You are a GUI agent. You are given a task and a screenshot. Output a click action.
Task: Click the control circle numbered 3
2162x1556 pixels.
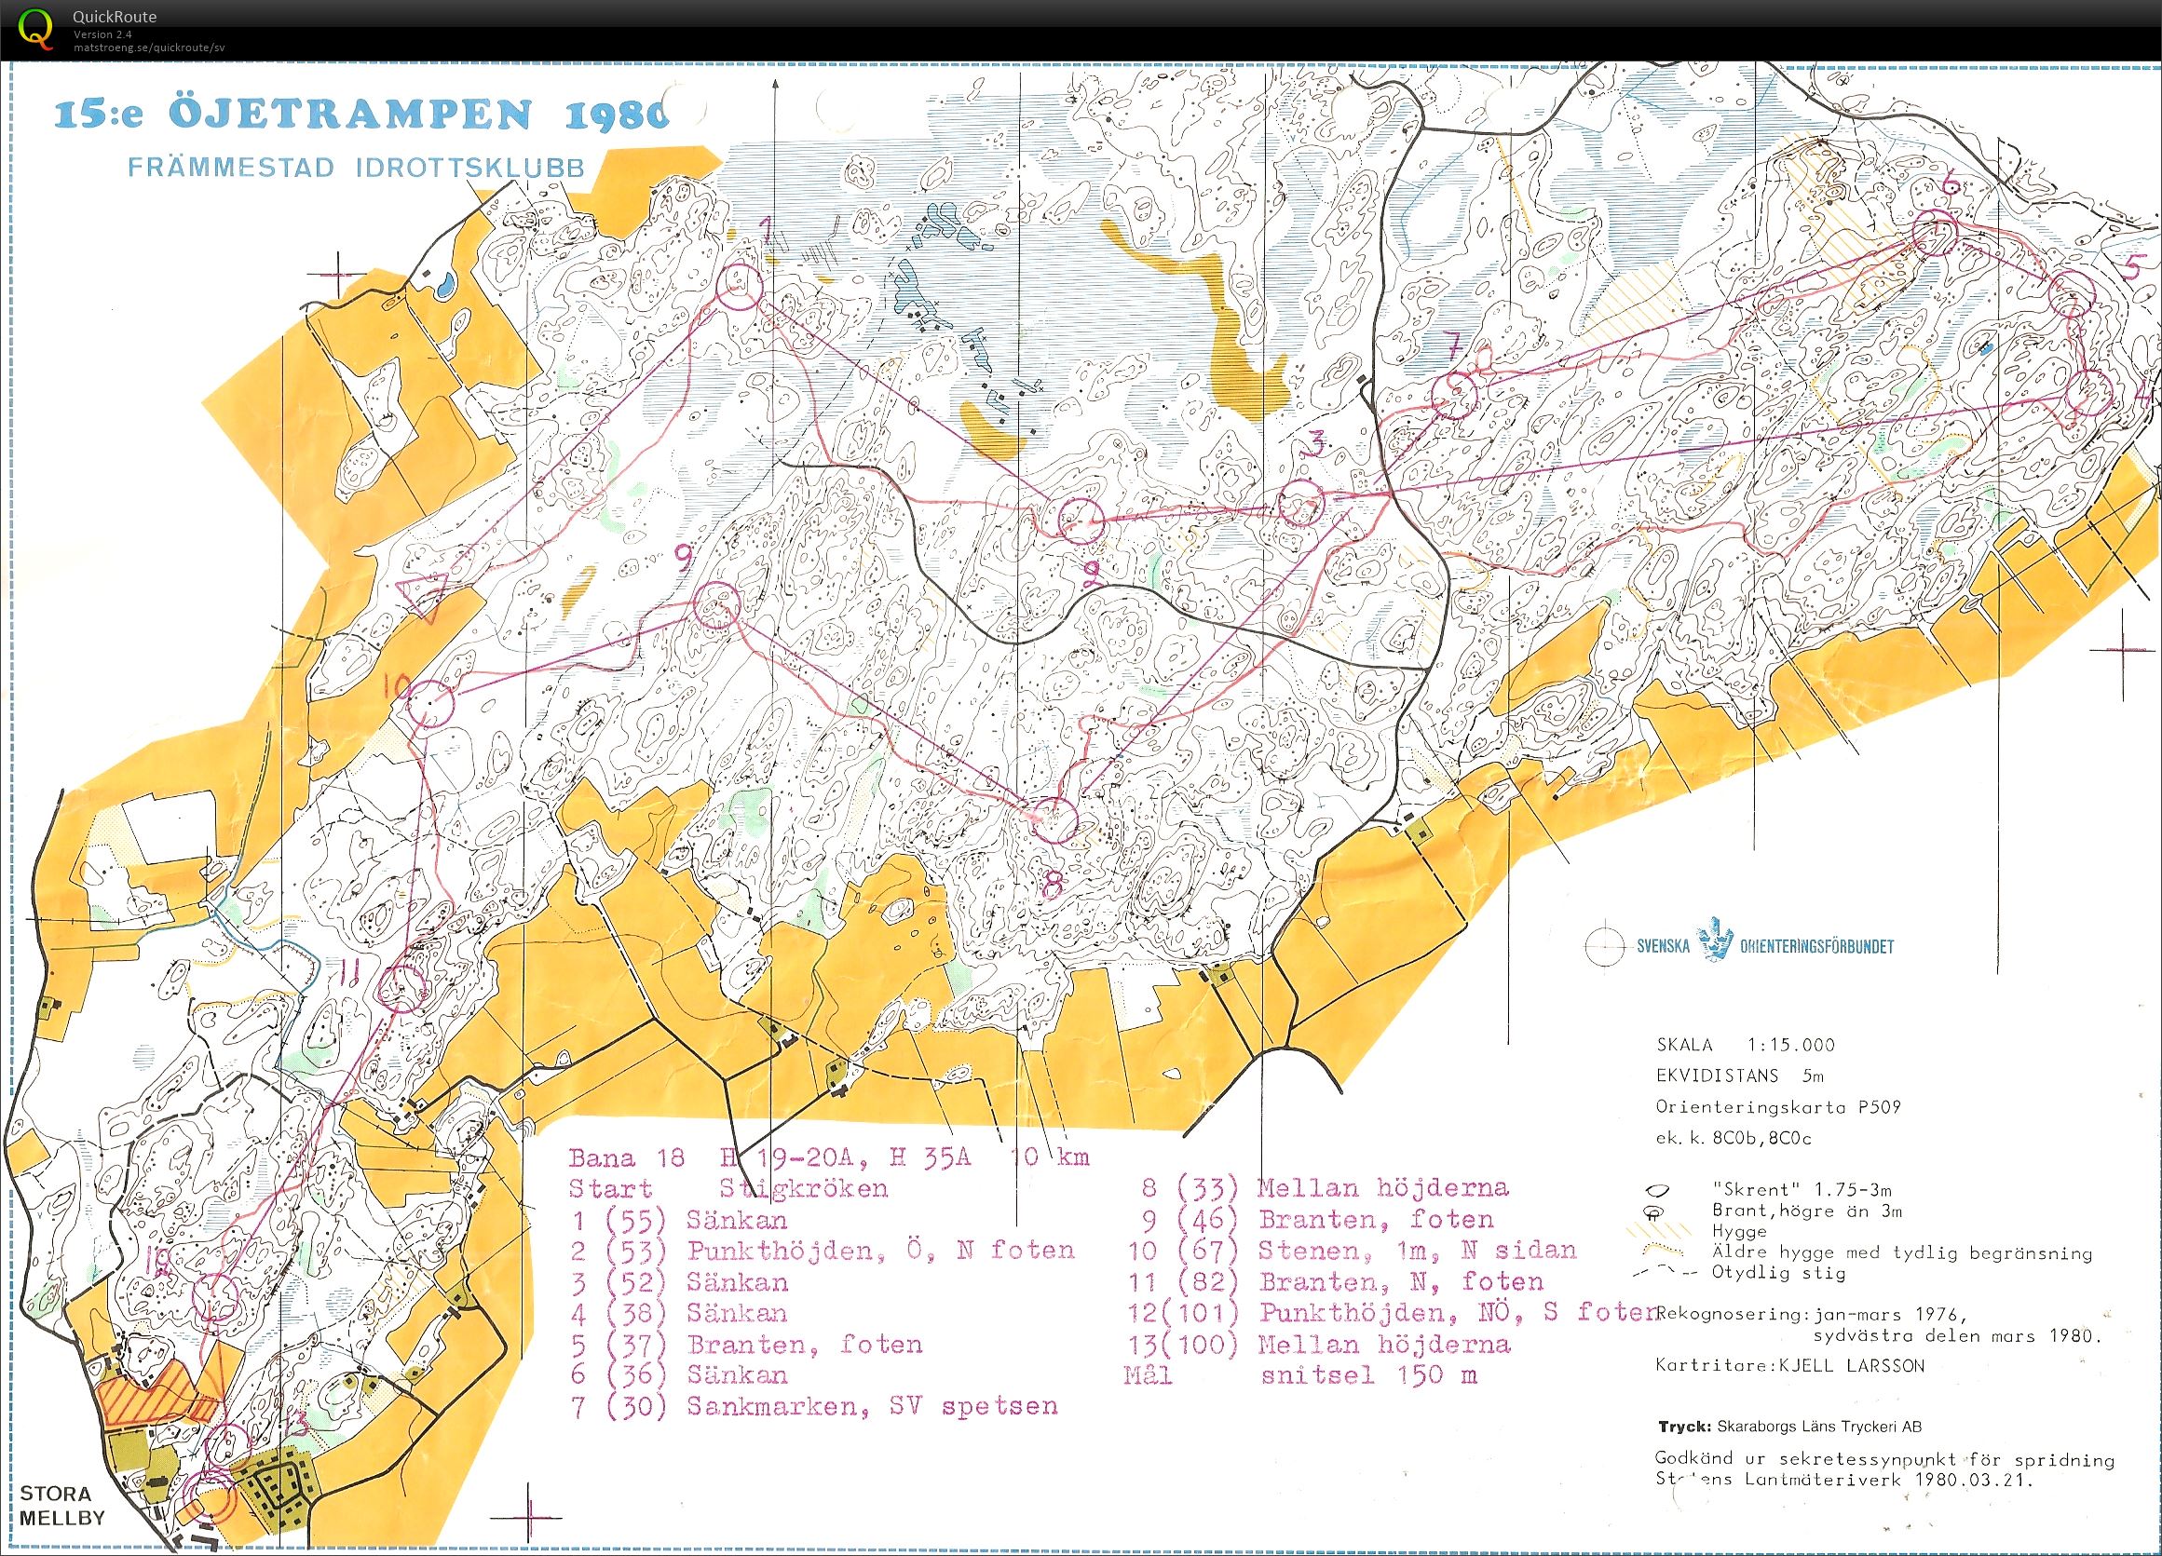pos(1301,503)
